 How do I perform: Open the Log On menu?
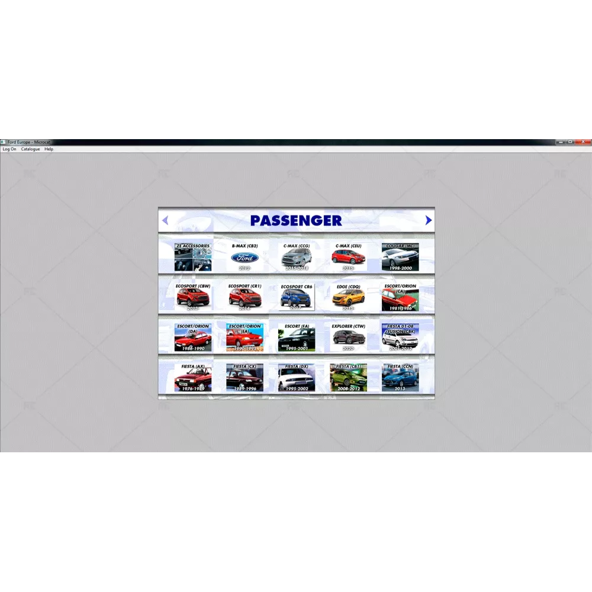point(9,149)
